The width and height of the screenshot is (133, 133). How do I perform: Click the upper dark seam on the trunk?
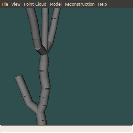click(42, 71)
